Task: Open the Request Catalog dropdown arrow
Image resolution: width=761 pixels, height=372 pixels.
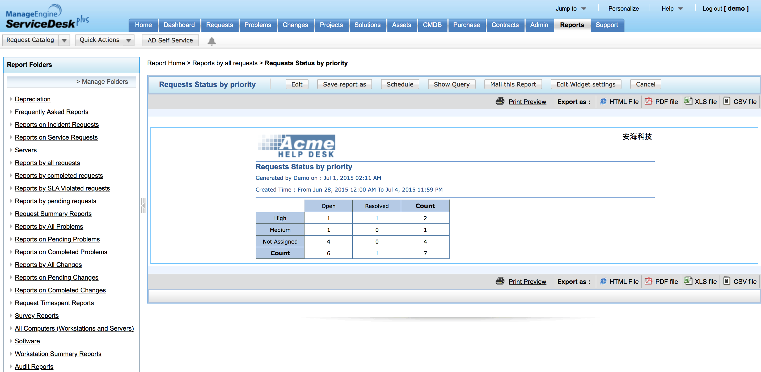Action: pyautogui.click(x=64, y=40)
